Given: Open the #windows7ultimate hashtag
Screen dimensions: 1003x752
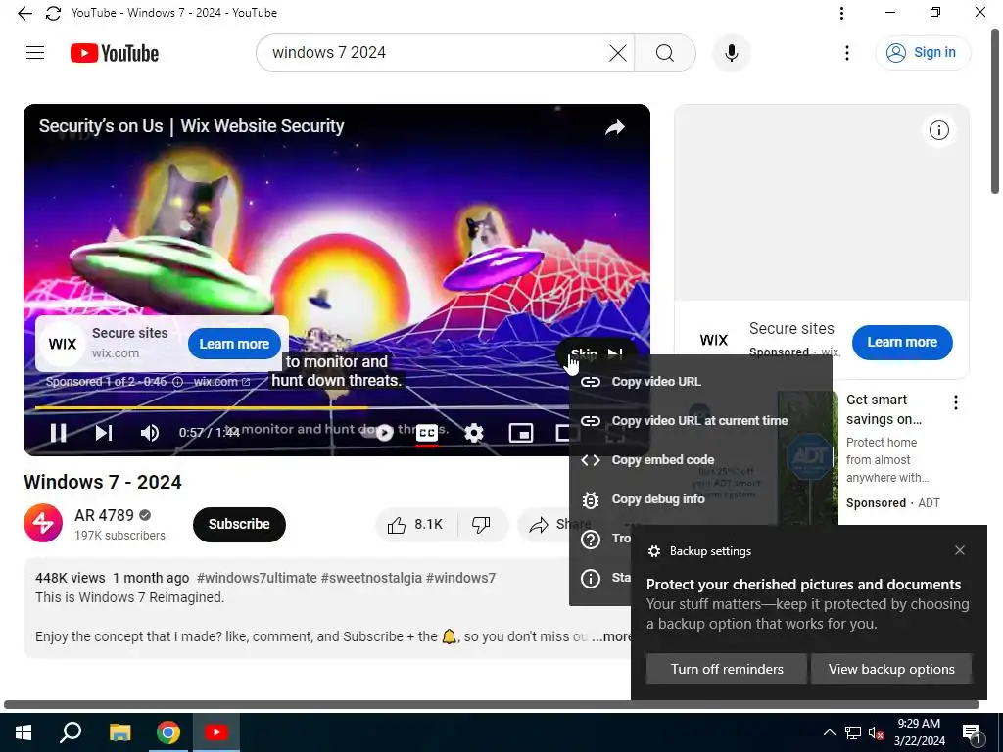Looking at the screenshot, I should (257, 578).
